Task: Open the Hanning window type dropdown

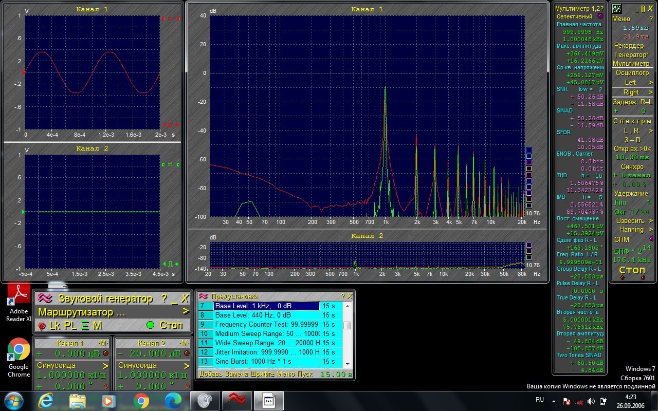Action: point(651,229)
